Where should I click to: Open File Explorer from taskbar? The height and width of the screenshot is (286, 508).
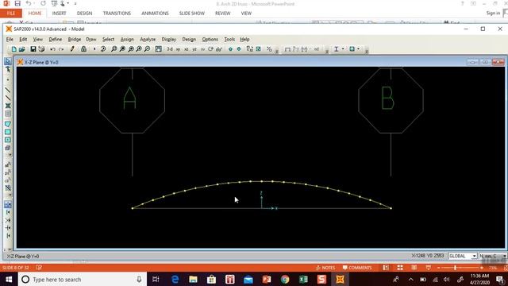[193, 279]
